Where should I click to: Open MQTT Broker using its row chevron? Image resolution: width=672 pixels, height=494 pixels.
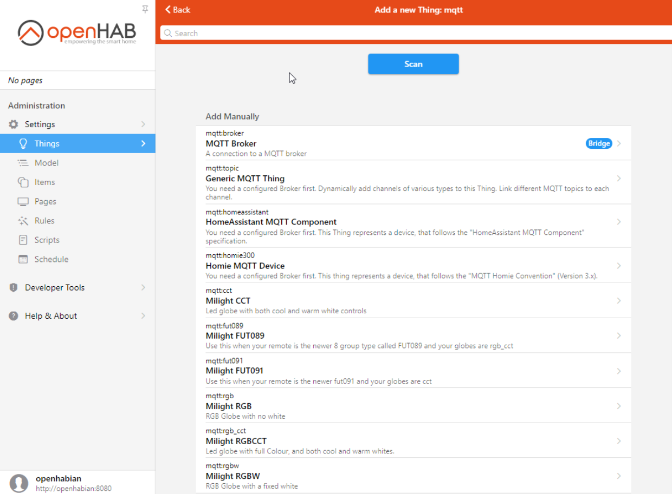pyautogui.click(x=619, y=143)
